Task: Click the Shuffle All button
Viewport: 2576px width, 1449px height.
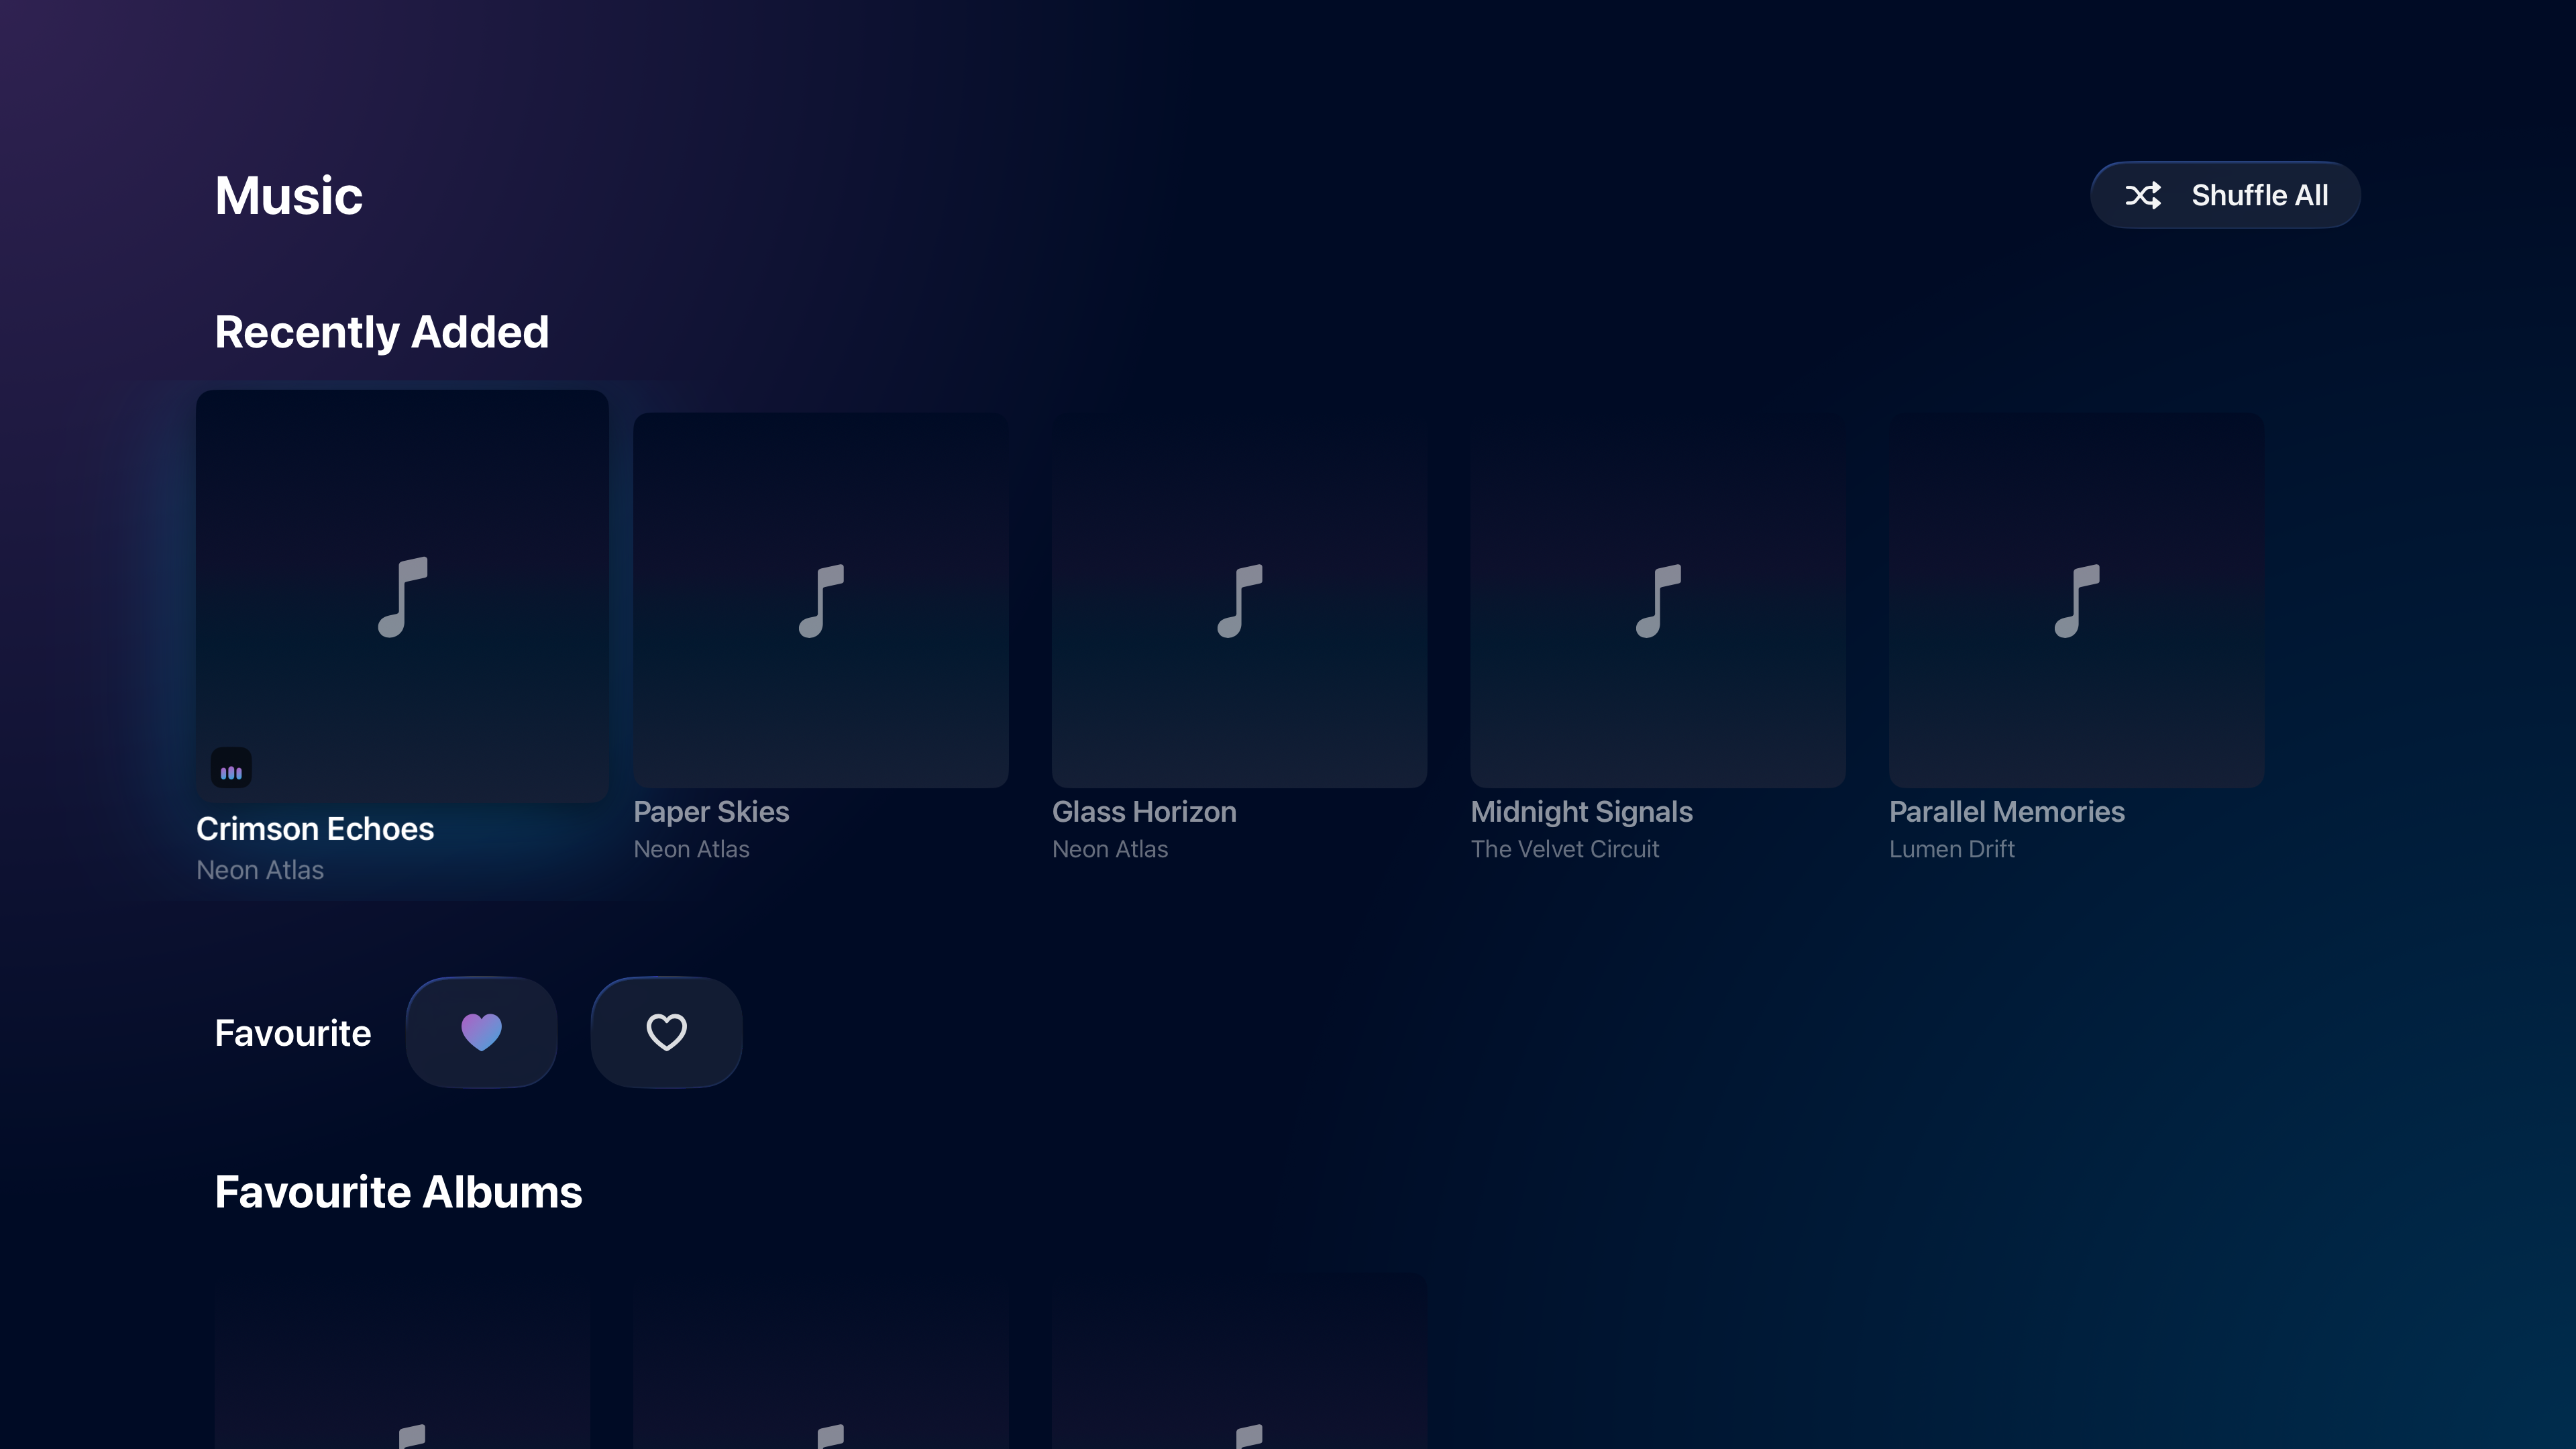Action: click(2225, 195)
